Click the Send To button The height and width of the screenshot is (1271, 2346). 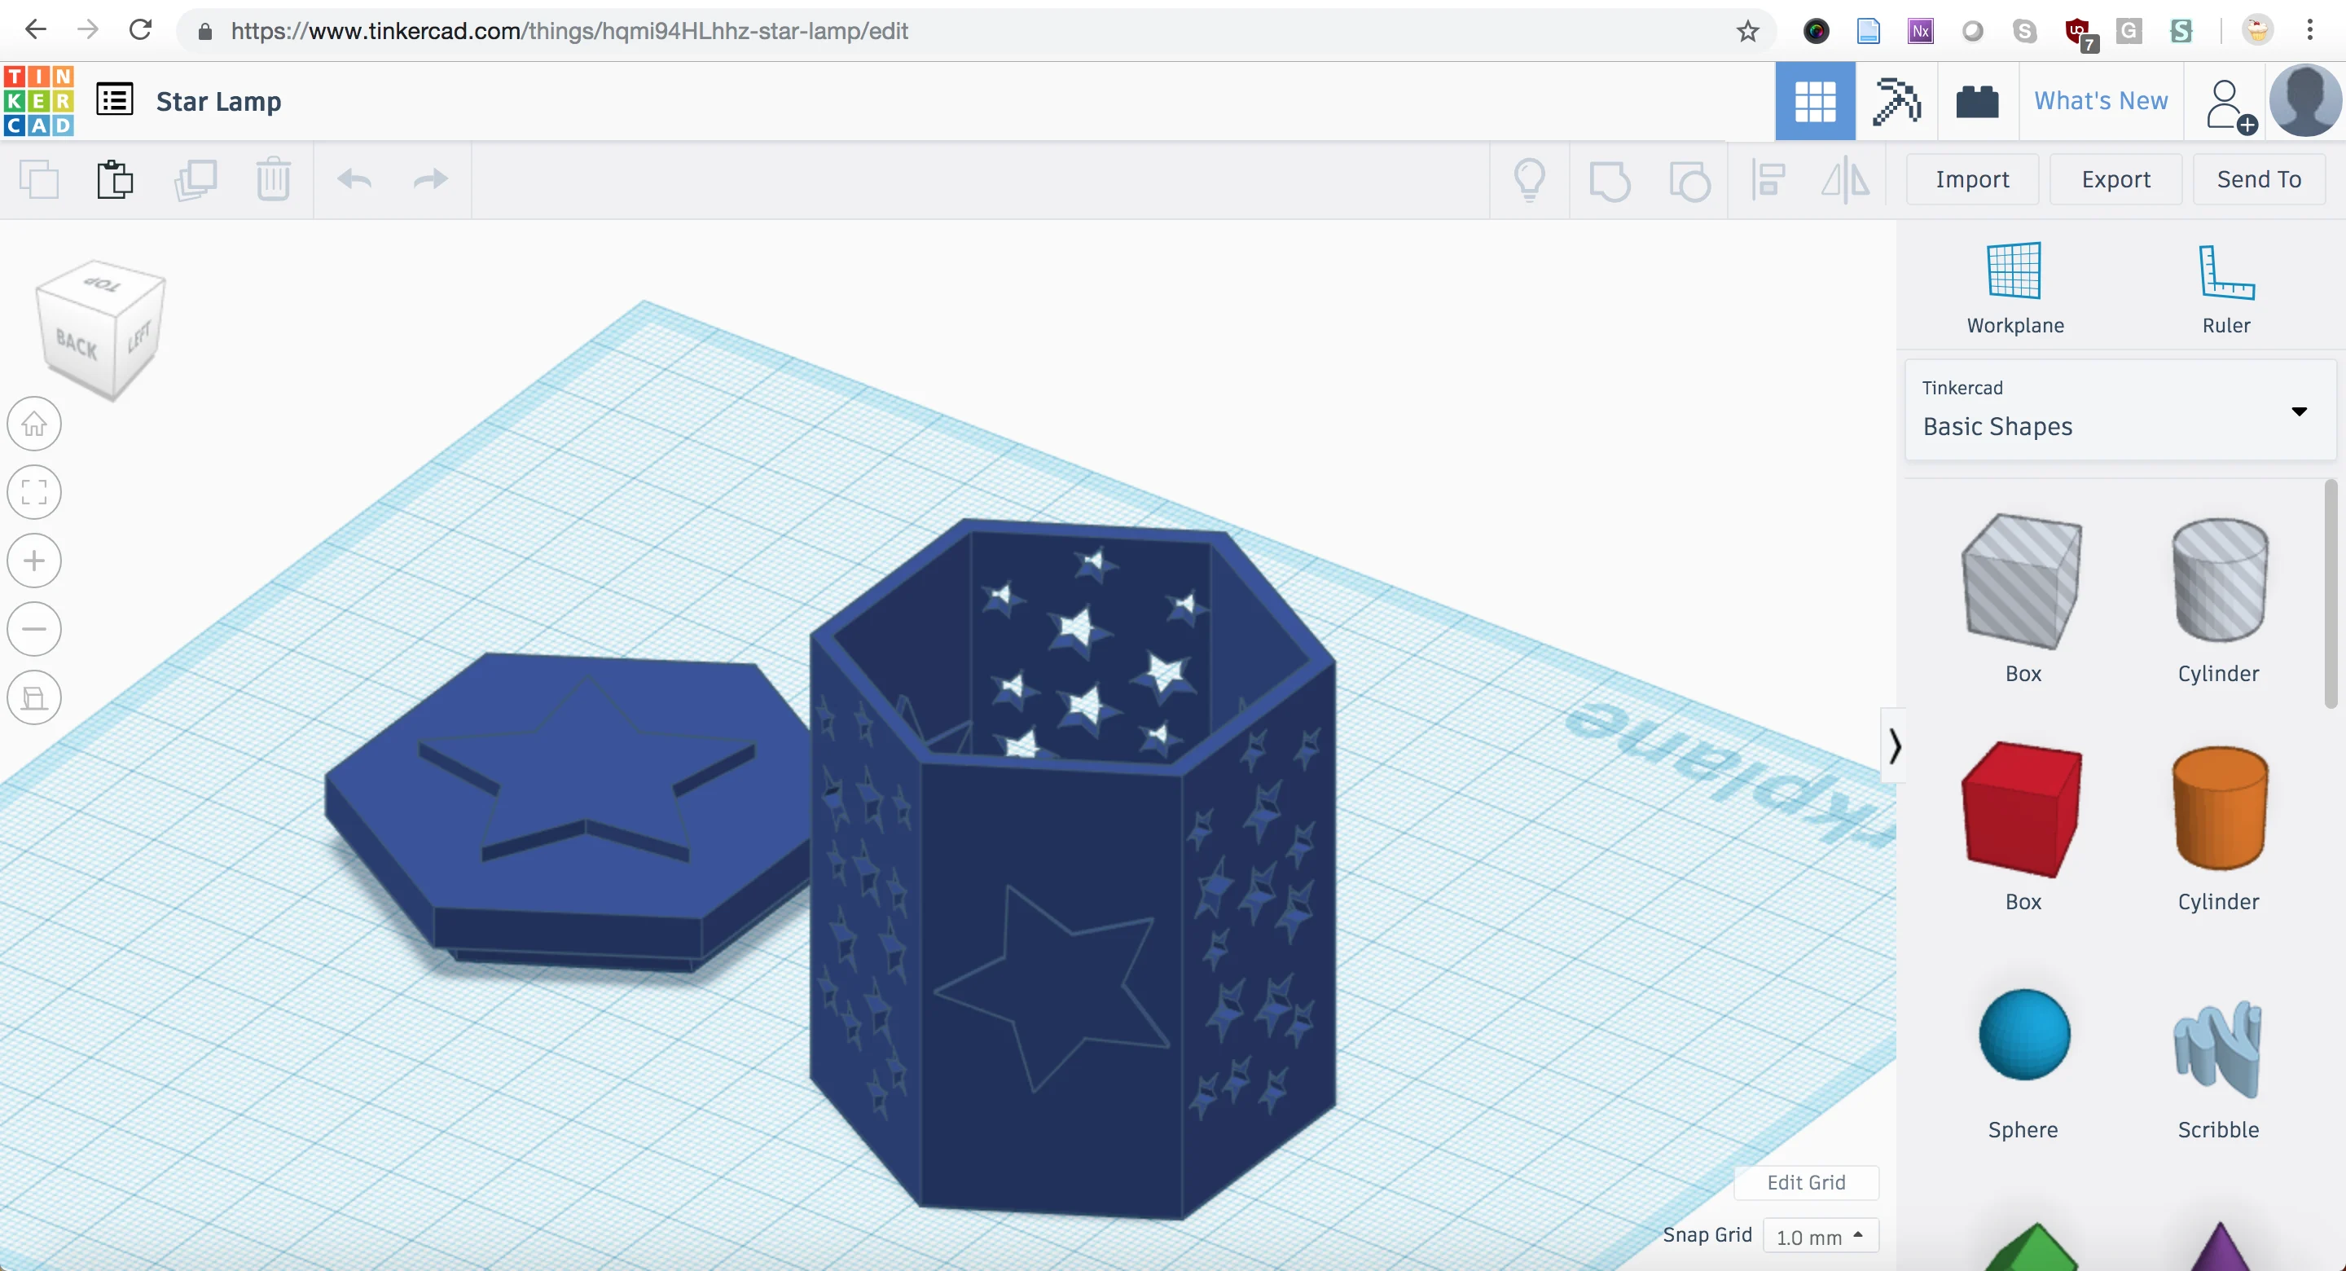tap(2259, 179)
